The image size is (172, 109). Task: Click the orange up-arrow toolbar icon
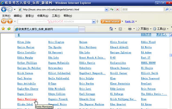click(10, 21)
